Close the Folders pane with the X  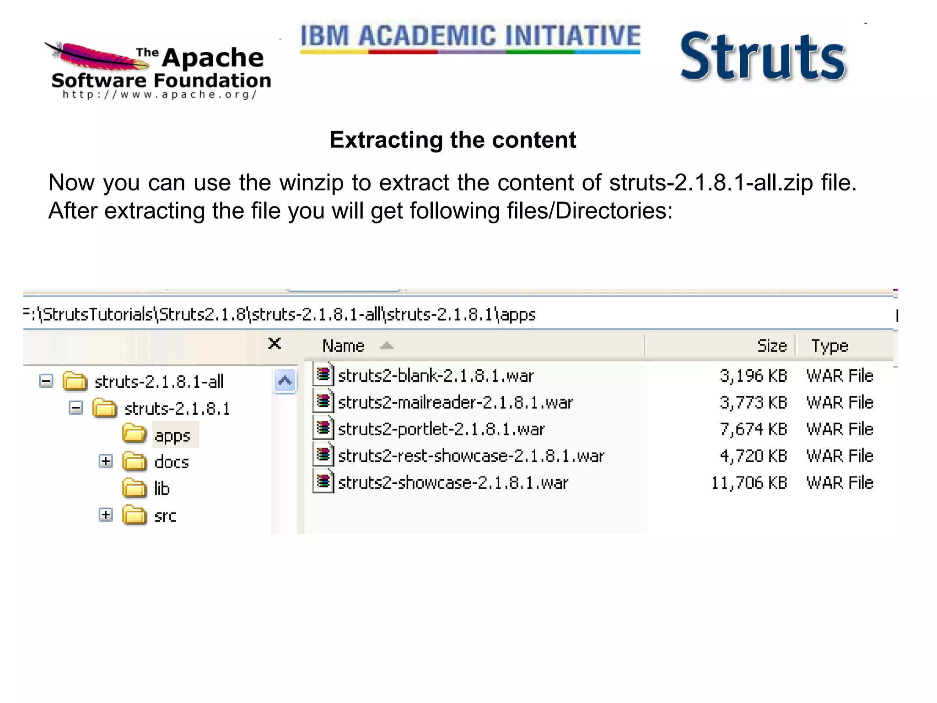click(275, 343)
